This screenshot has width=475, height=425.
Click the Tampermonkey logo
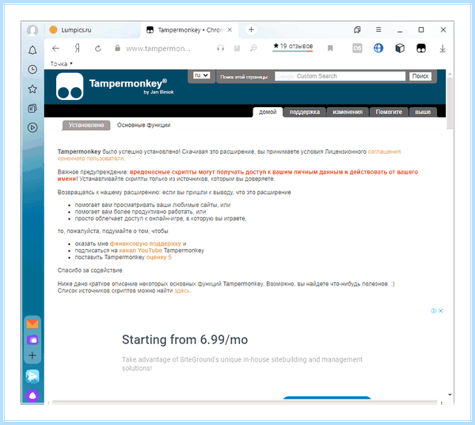click(x=70, y=86)
